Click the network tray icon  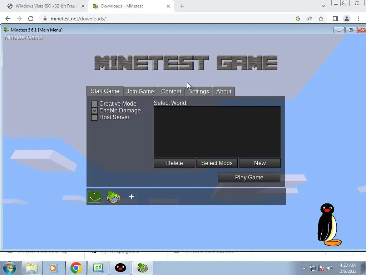[x=312, y=268]
